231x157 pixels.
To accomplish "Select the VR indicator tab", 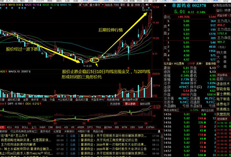I will click(x=73, y=127).
